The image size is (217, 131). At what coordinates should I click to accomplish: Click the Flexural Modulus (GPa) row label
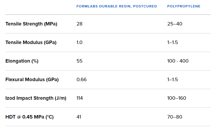pyautogui.click(x=32, y=80)
